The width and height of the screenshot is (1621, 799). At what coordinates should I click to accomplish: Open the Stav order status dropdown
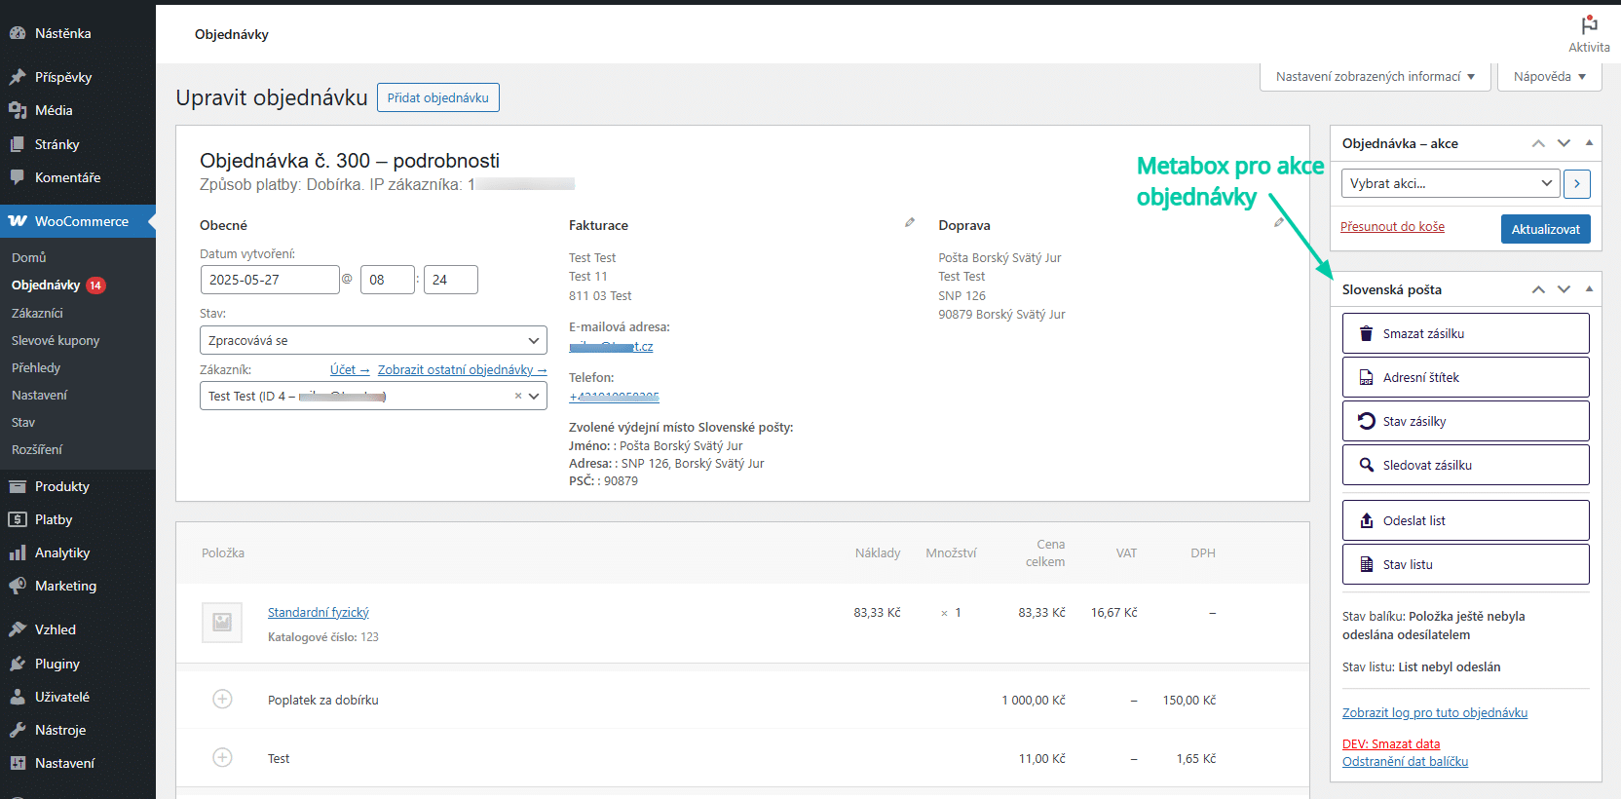click(373, 340)
